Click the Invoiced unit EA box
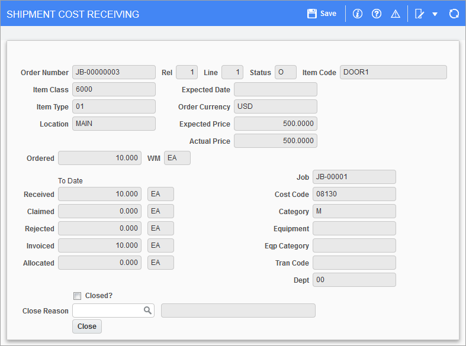Viewport: 466px width, 346px height. 160,245
